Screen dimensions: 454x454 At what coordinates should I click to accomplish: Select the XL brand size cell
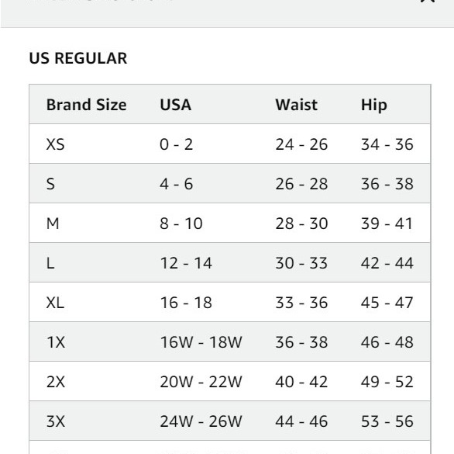point(55,303)
